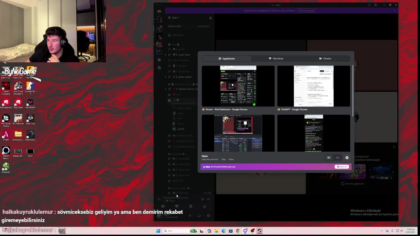Launch Scam Line desktop icon
420x236 pixels.
pos(30,120)
